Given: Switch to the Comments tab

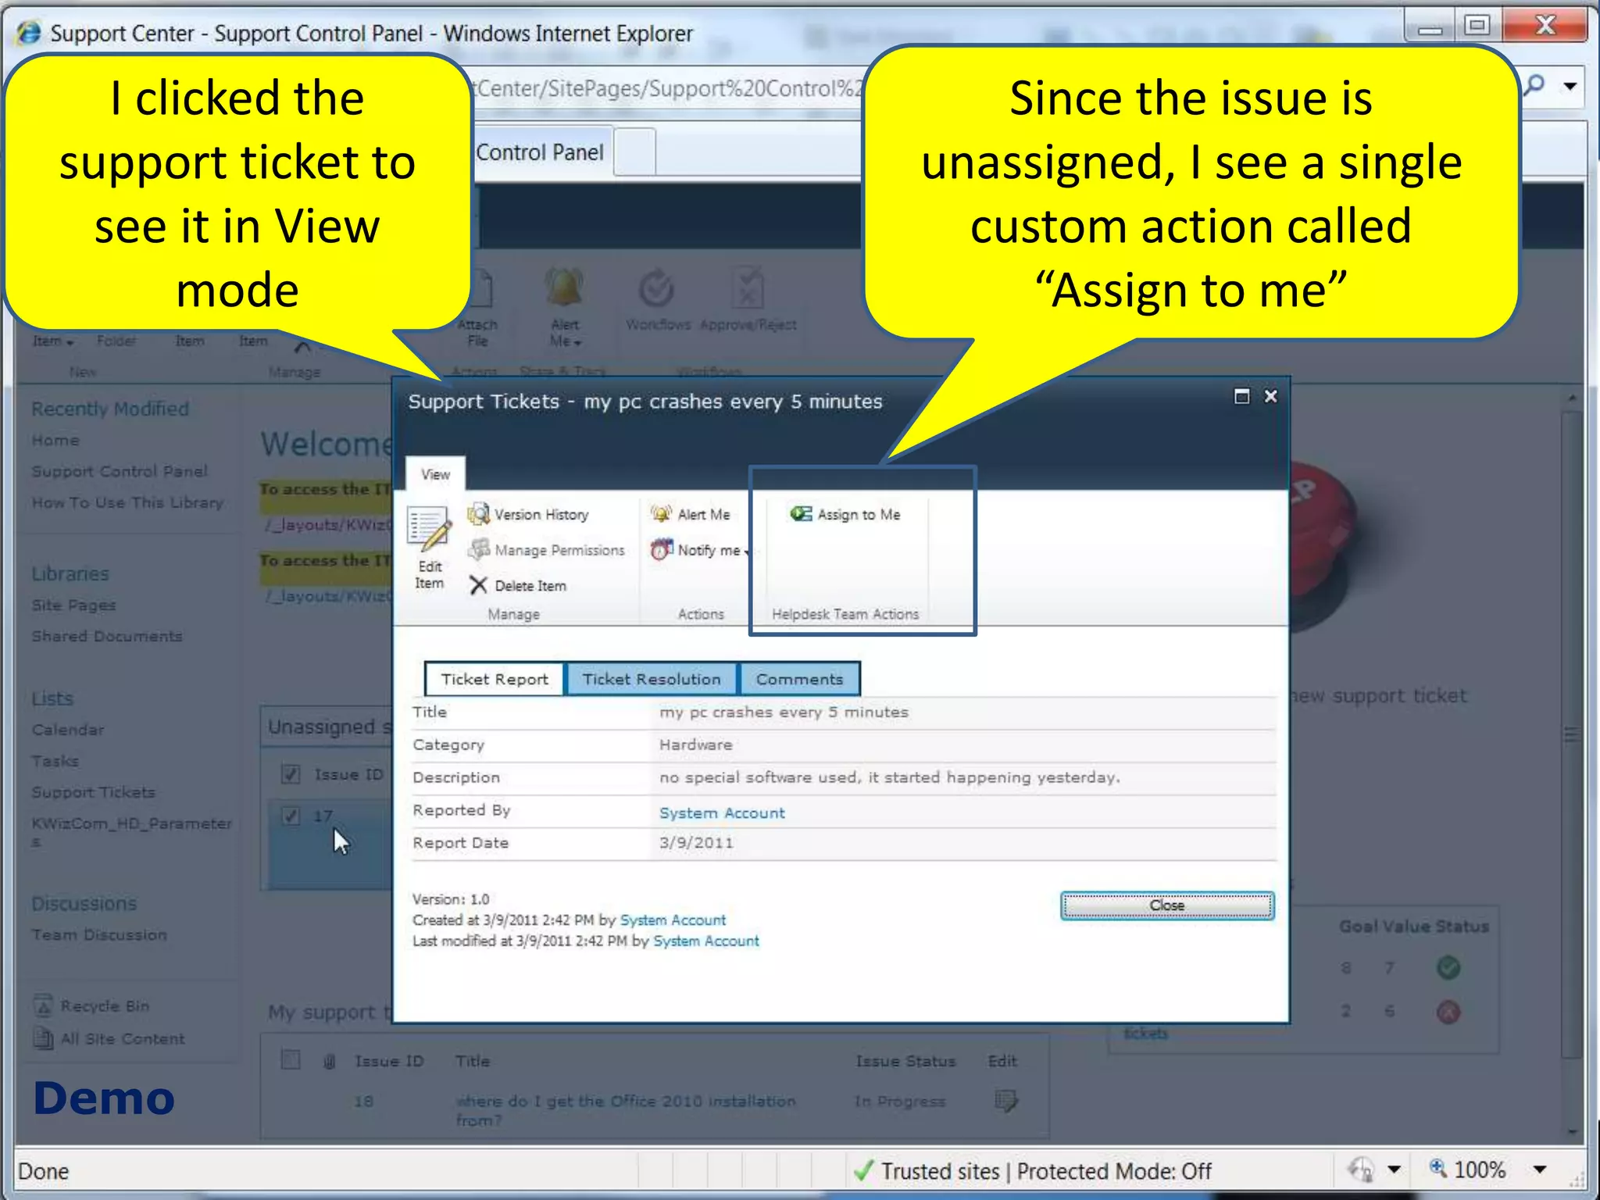Looking at the screenshot, I should click(x=799, y=679).
